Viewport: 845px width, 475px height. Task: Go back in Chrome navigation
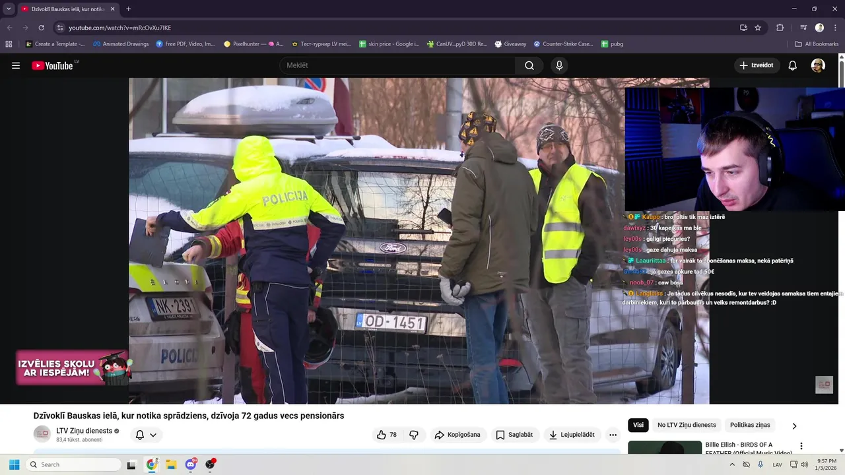[x=9, y=28]
